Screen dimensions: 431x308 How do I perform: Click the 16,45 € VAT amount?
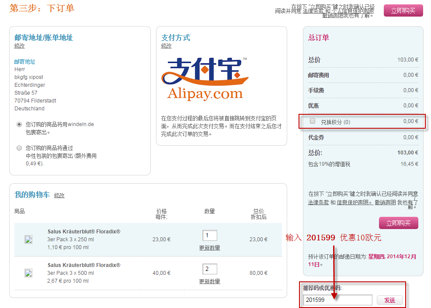point(409,164)
